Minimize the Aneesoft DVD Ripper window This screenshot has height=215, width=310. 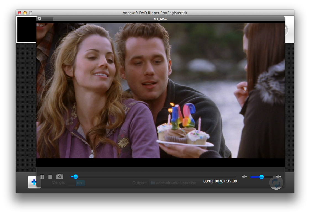pyautogui.click(x=25, y=13)
